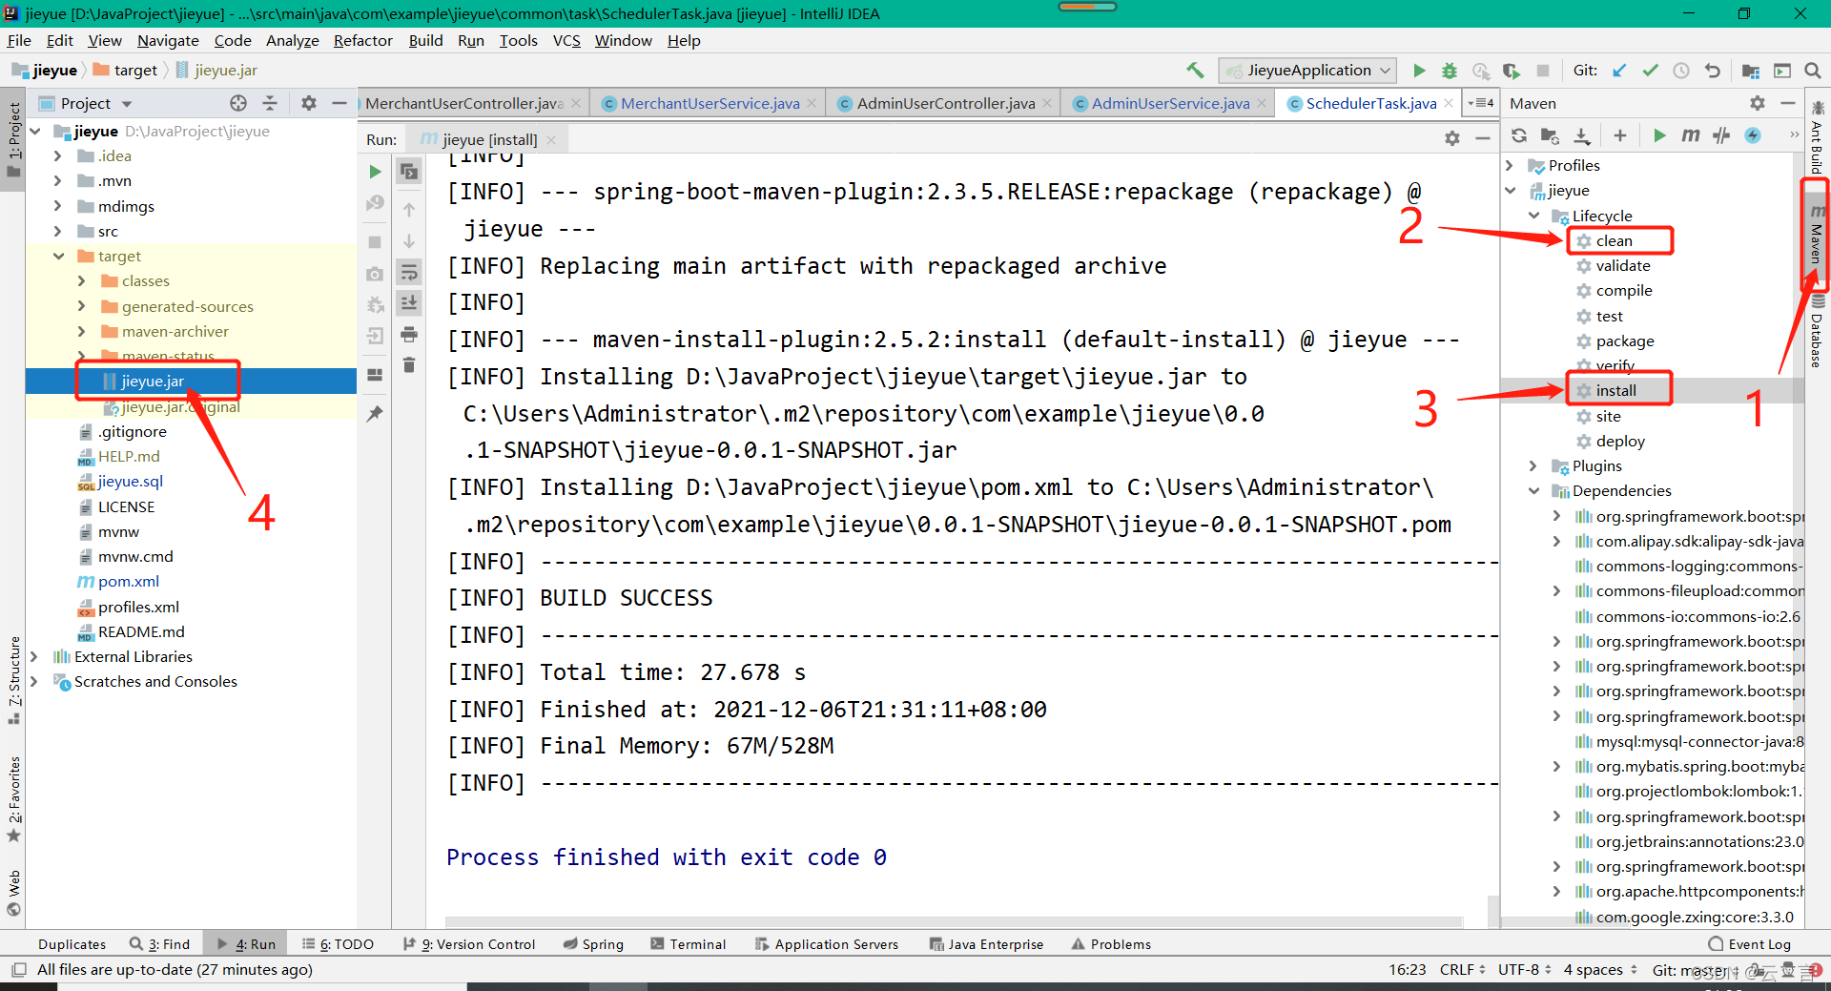Print the Run console output
The width and height of the screenshot is (1831, 991).
pos(409,335)
